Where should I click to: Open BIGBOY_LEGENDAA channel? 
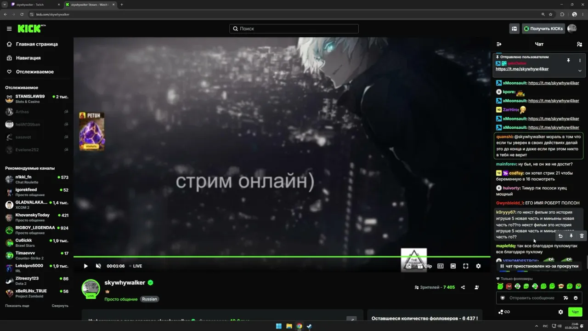[37, 230]
